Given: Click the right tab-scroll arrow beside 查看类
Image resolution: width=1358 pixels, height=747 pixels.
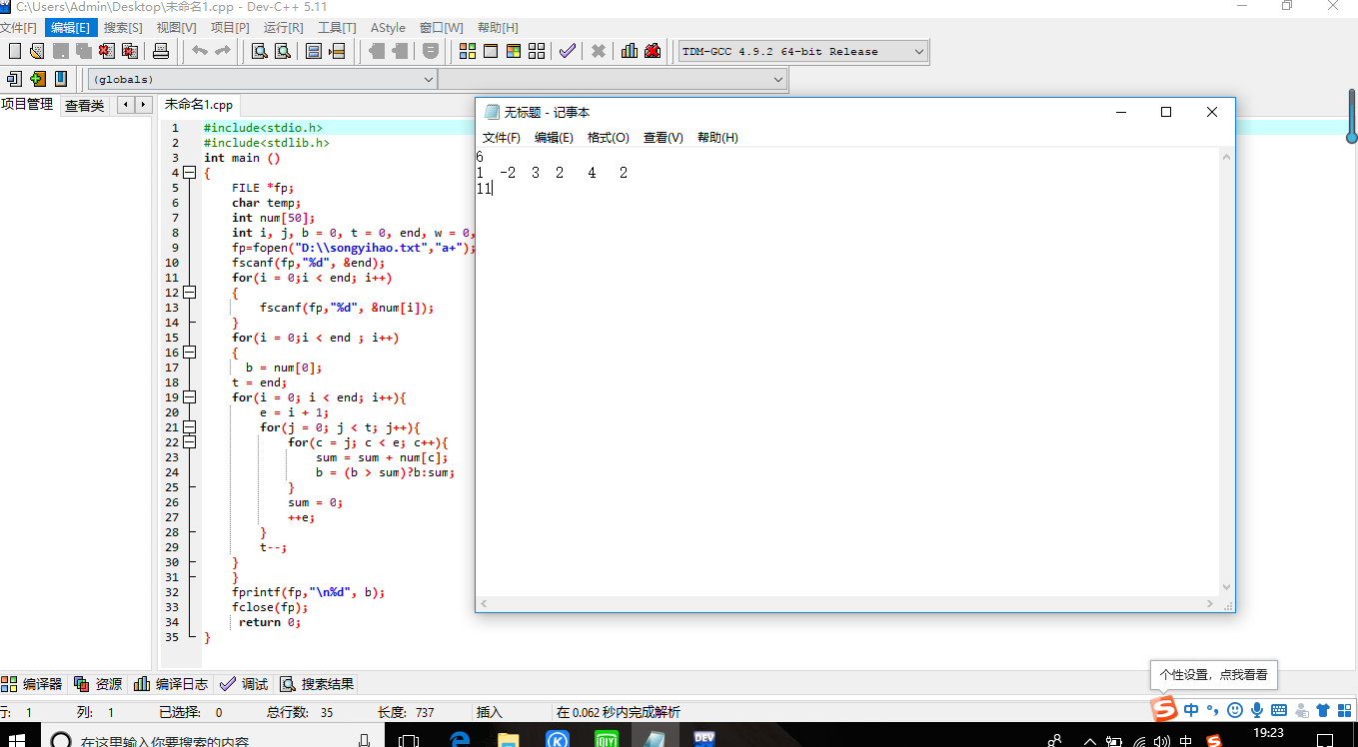Looking at the screenshot, I should (143, 105).
